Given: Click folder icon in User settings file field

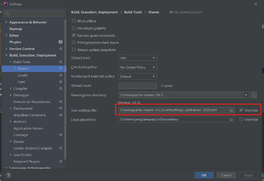Looking at the screenshot, I should (231, 110).
